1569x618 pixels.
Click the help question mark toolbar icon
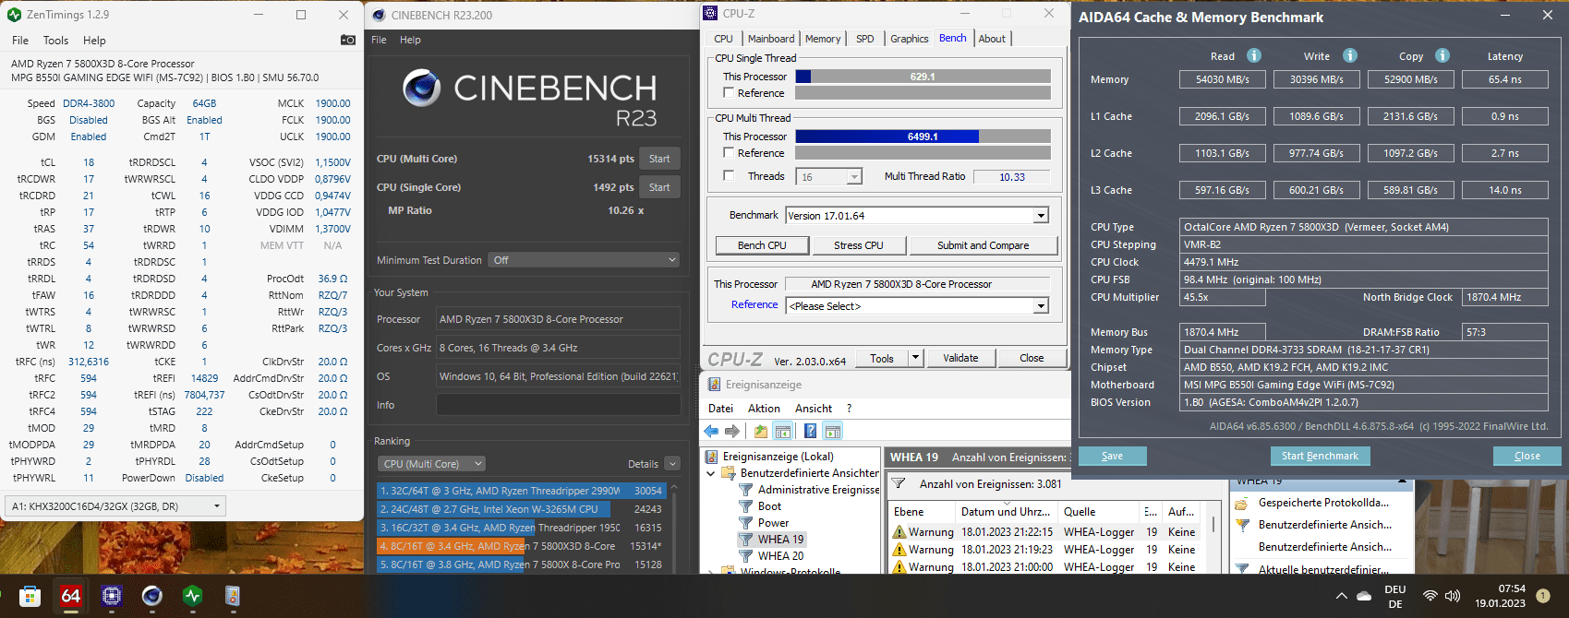pos(810,431)
